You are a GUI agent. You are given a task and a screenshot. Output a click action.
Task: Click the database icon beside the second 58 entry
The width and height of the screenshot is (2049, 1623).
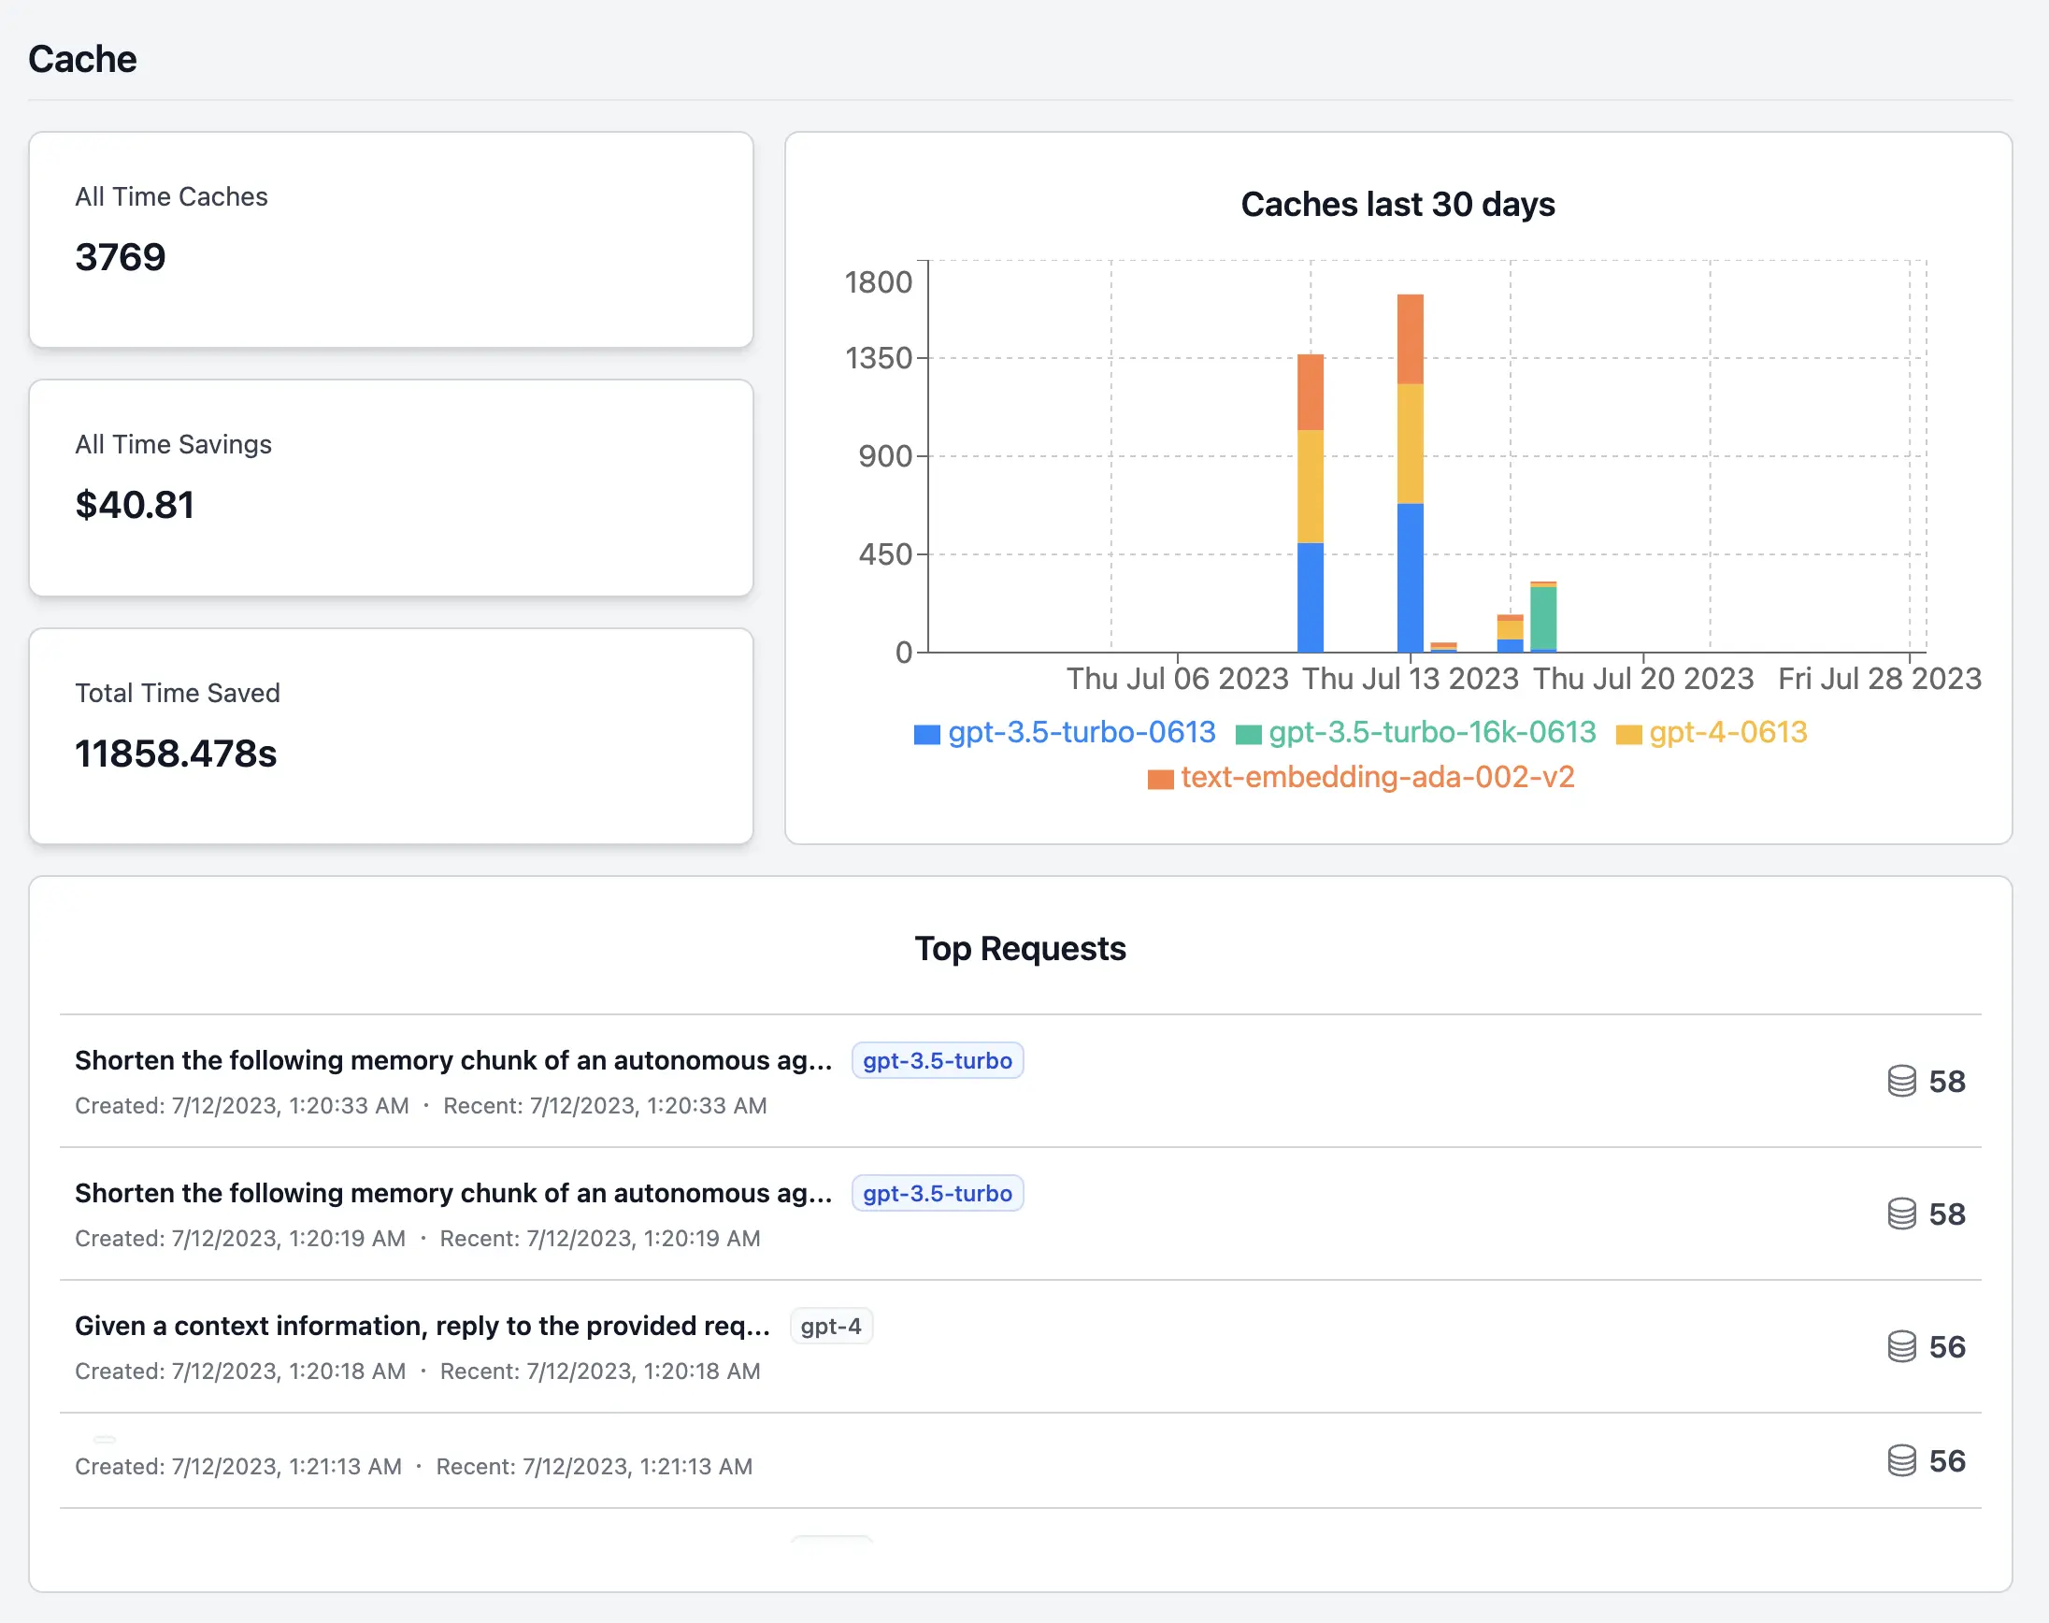coord(1900,1214)
